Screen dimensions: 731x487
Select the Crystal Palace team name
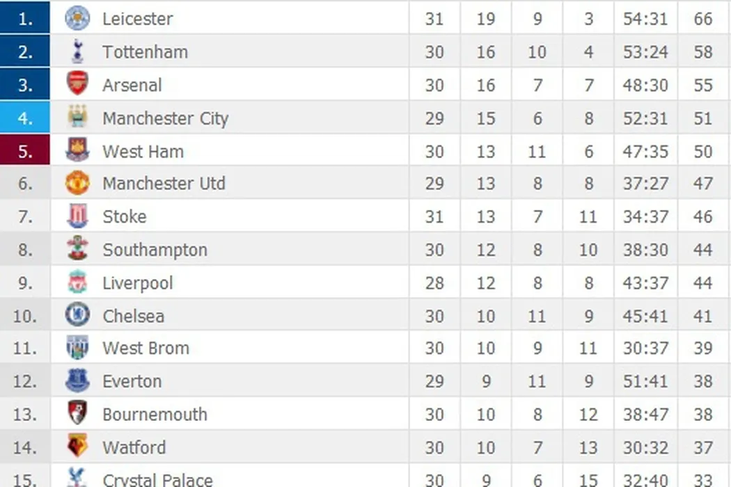click(x=157, y=479)
